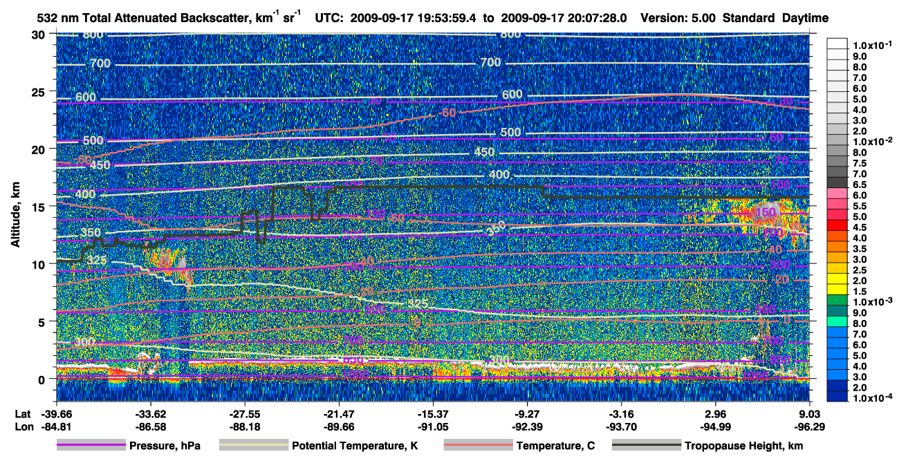
Task: Click the altitude tick label '30'
Action: [x=40, y=34]
